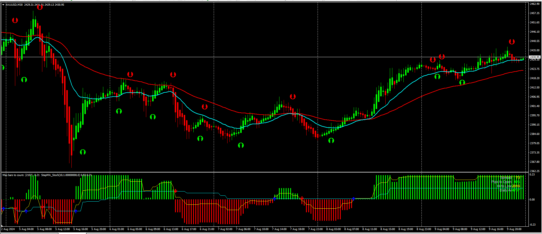Click the 2462.90 value on price scale

click(535, 4)
